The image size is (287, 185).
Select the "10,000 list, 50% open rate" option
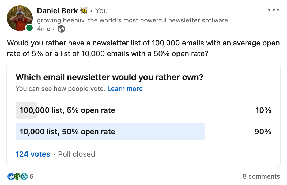pos(67,132)
